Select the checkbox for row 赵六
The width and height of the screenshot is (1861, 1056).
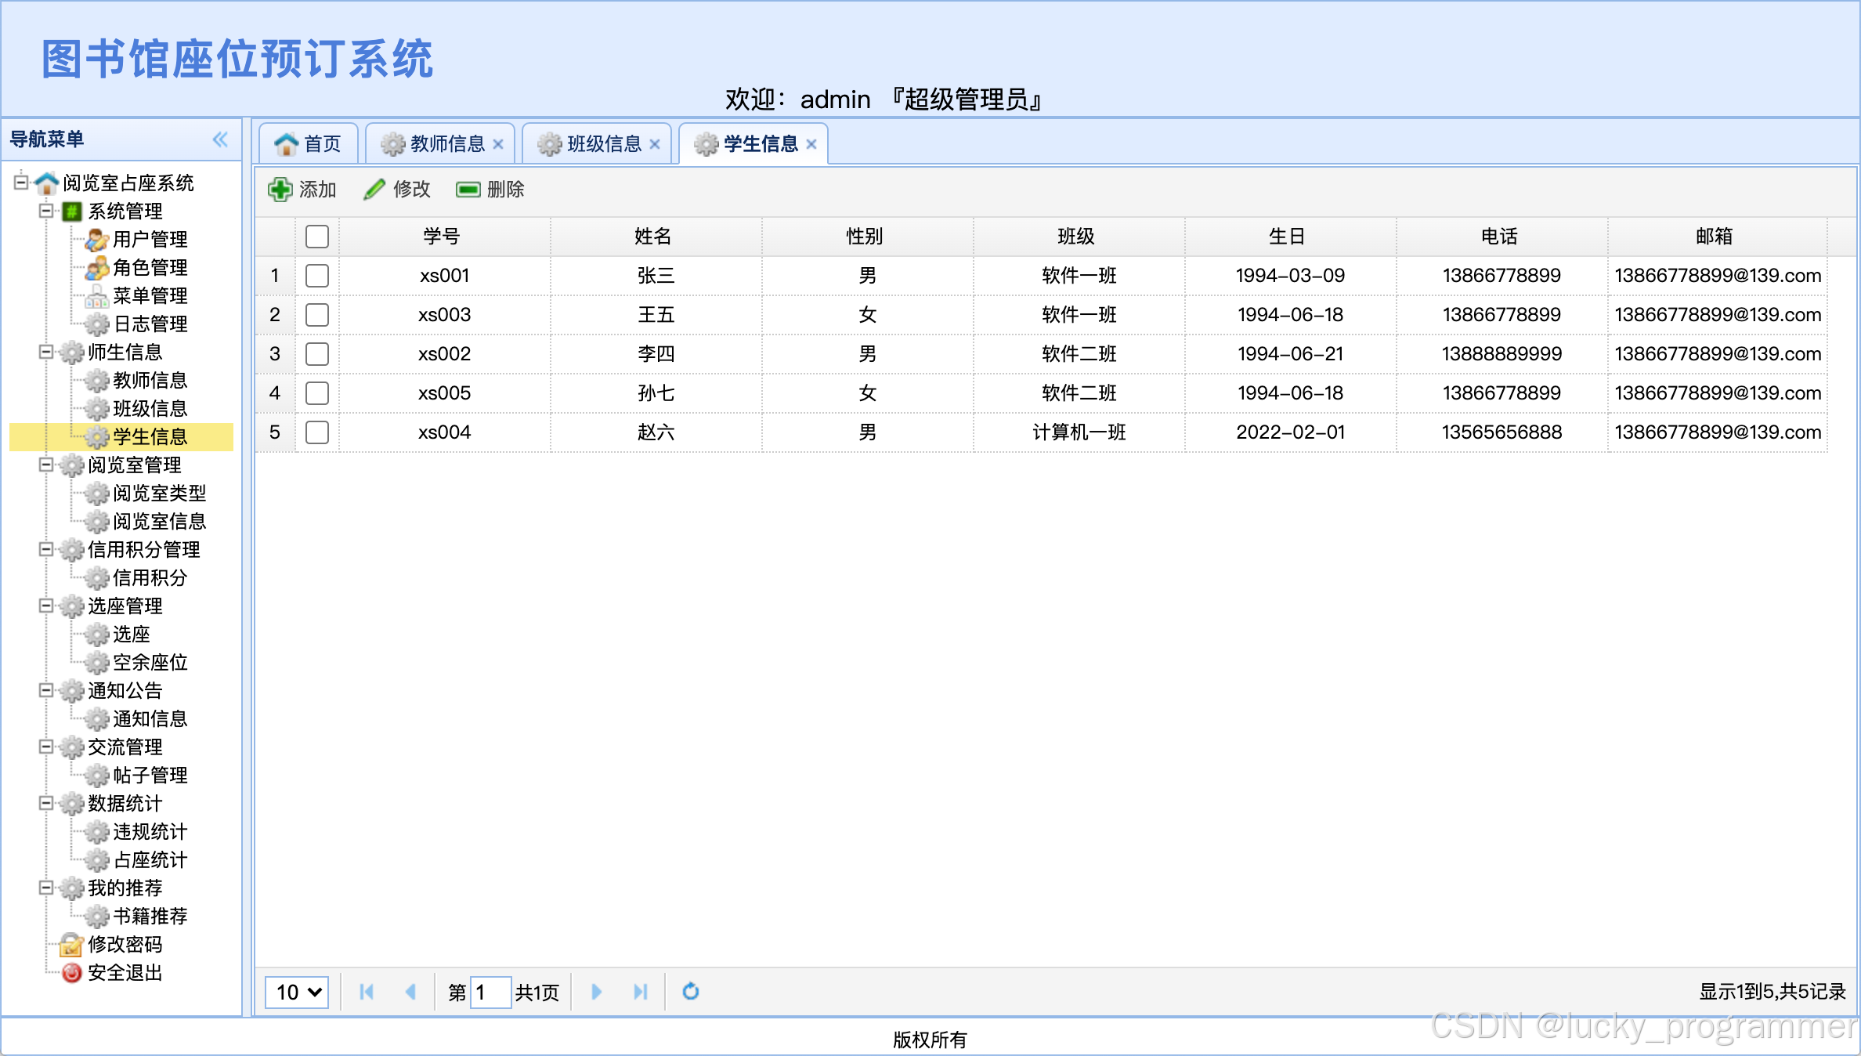[317, 432]
